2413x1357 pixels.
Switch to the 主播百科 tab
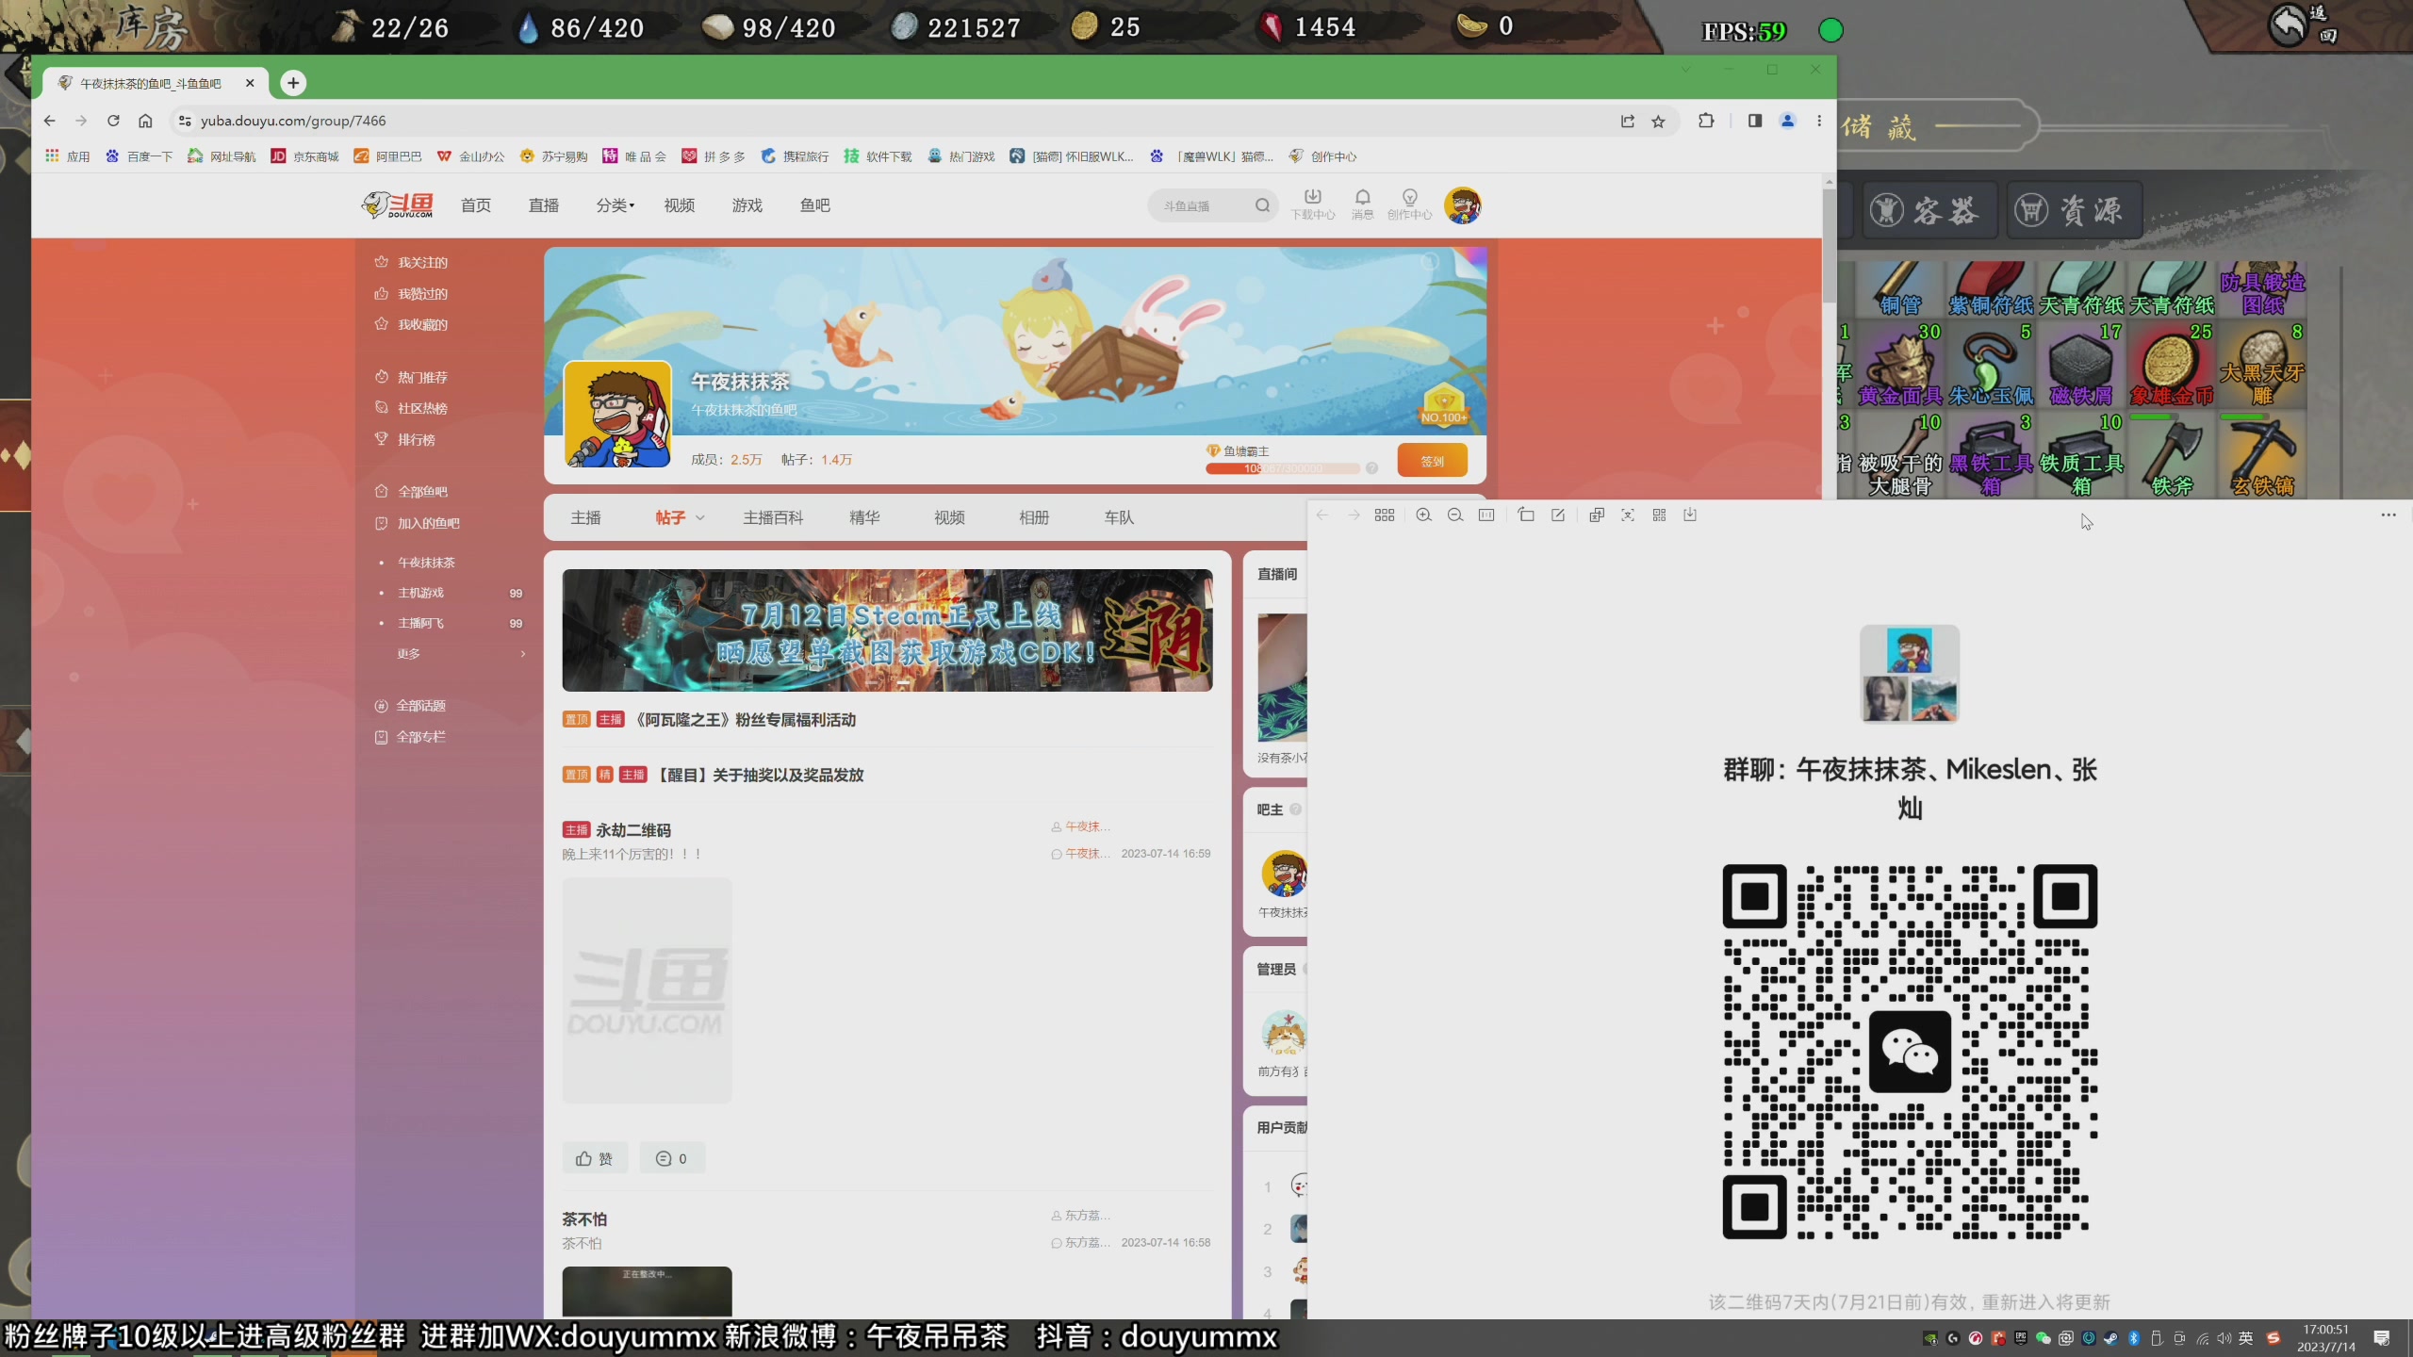773,517
